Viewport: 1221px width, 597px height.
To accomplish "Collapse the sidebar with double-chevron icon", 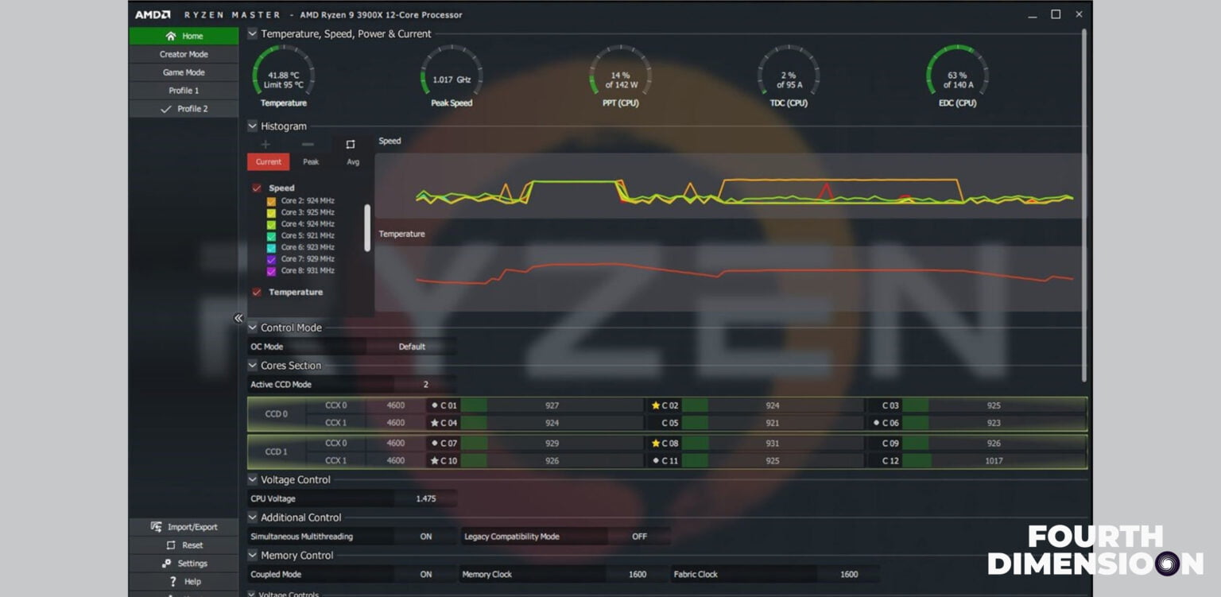I will 238,318.
